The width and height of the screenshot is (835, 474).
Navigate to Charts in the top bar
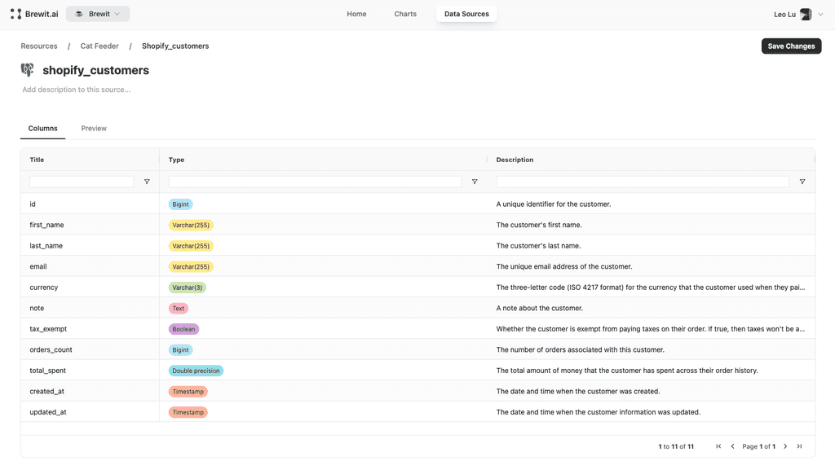click(x=405, y=13)
